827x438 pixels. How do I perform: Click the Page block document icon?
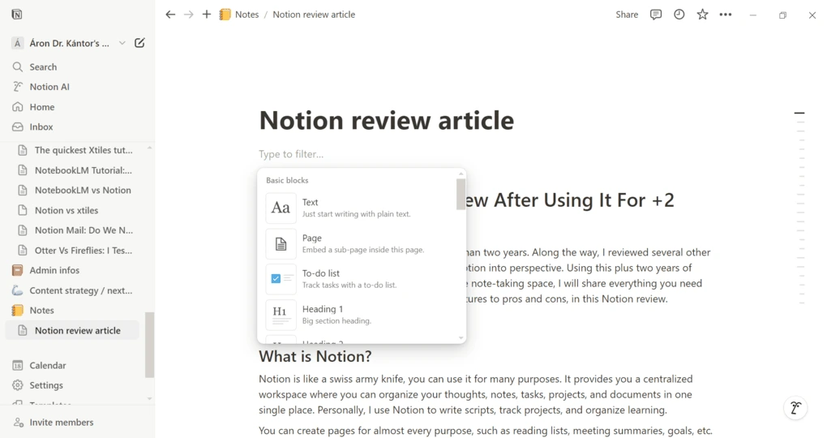point(281,244)
